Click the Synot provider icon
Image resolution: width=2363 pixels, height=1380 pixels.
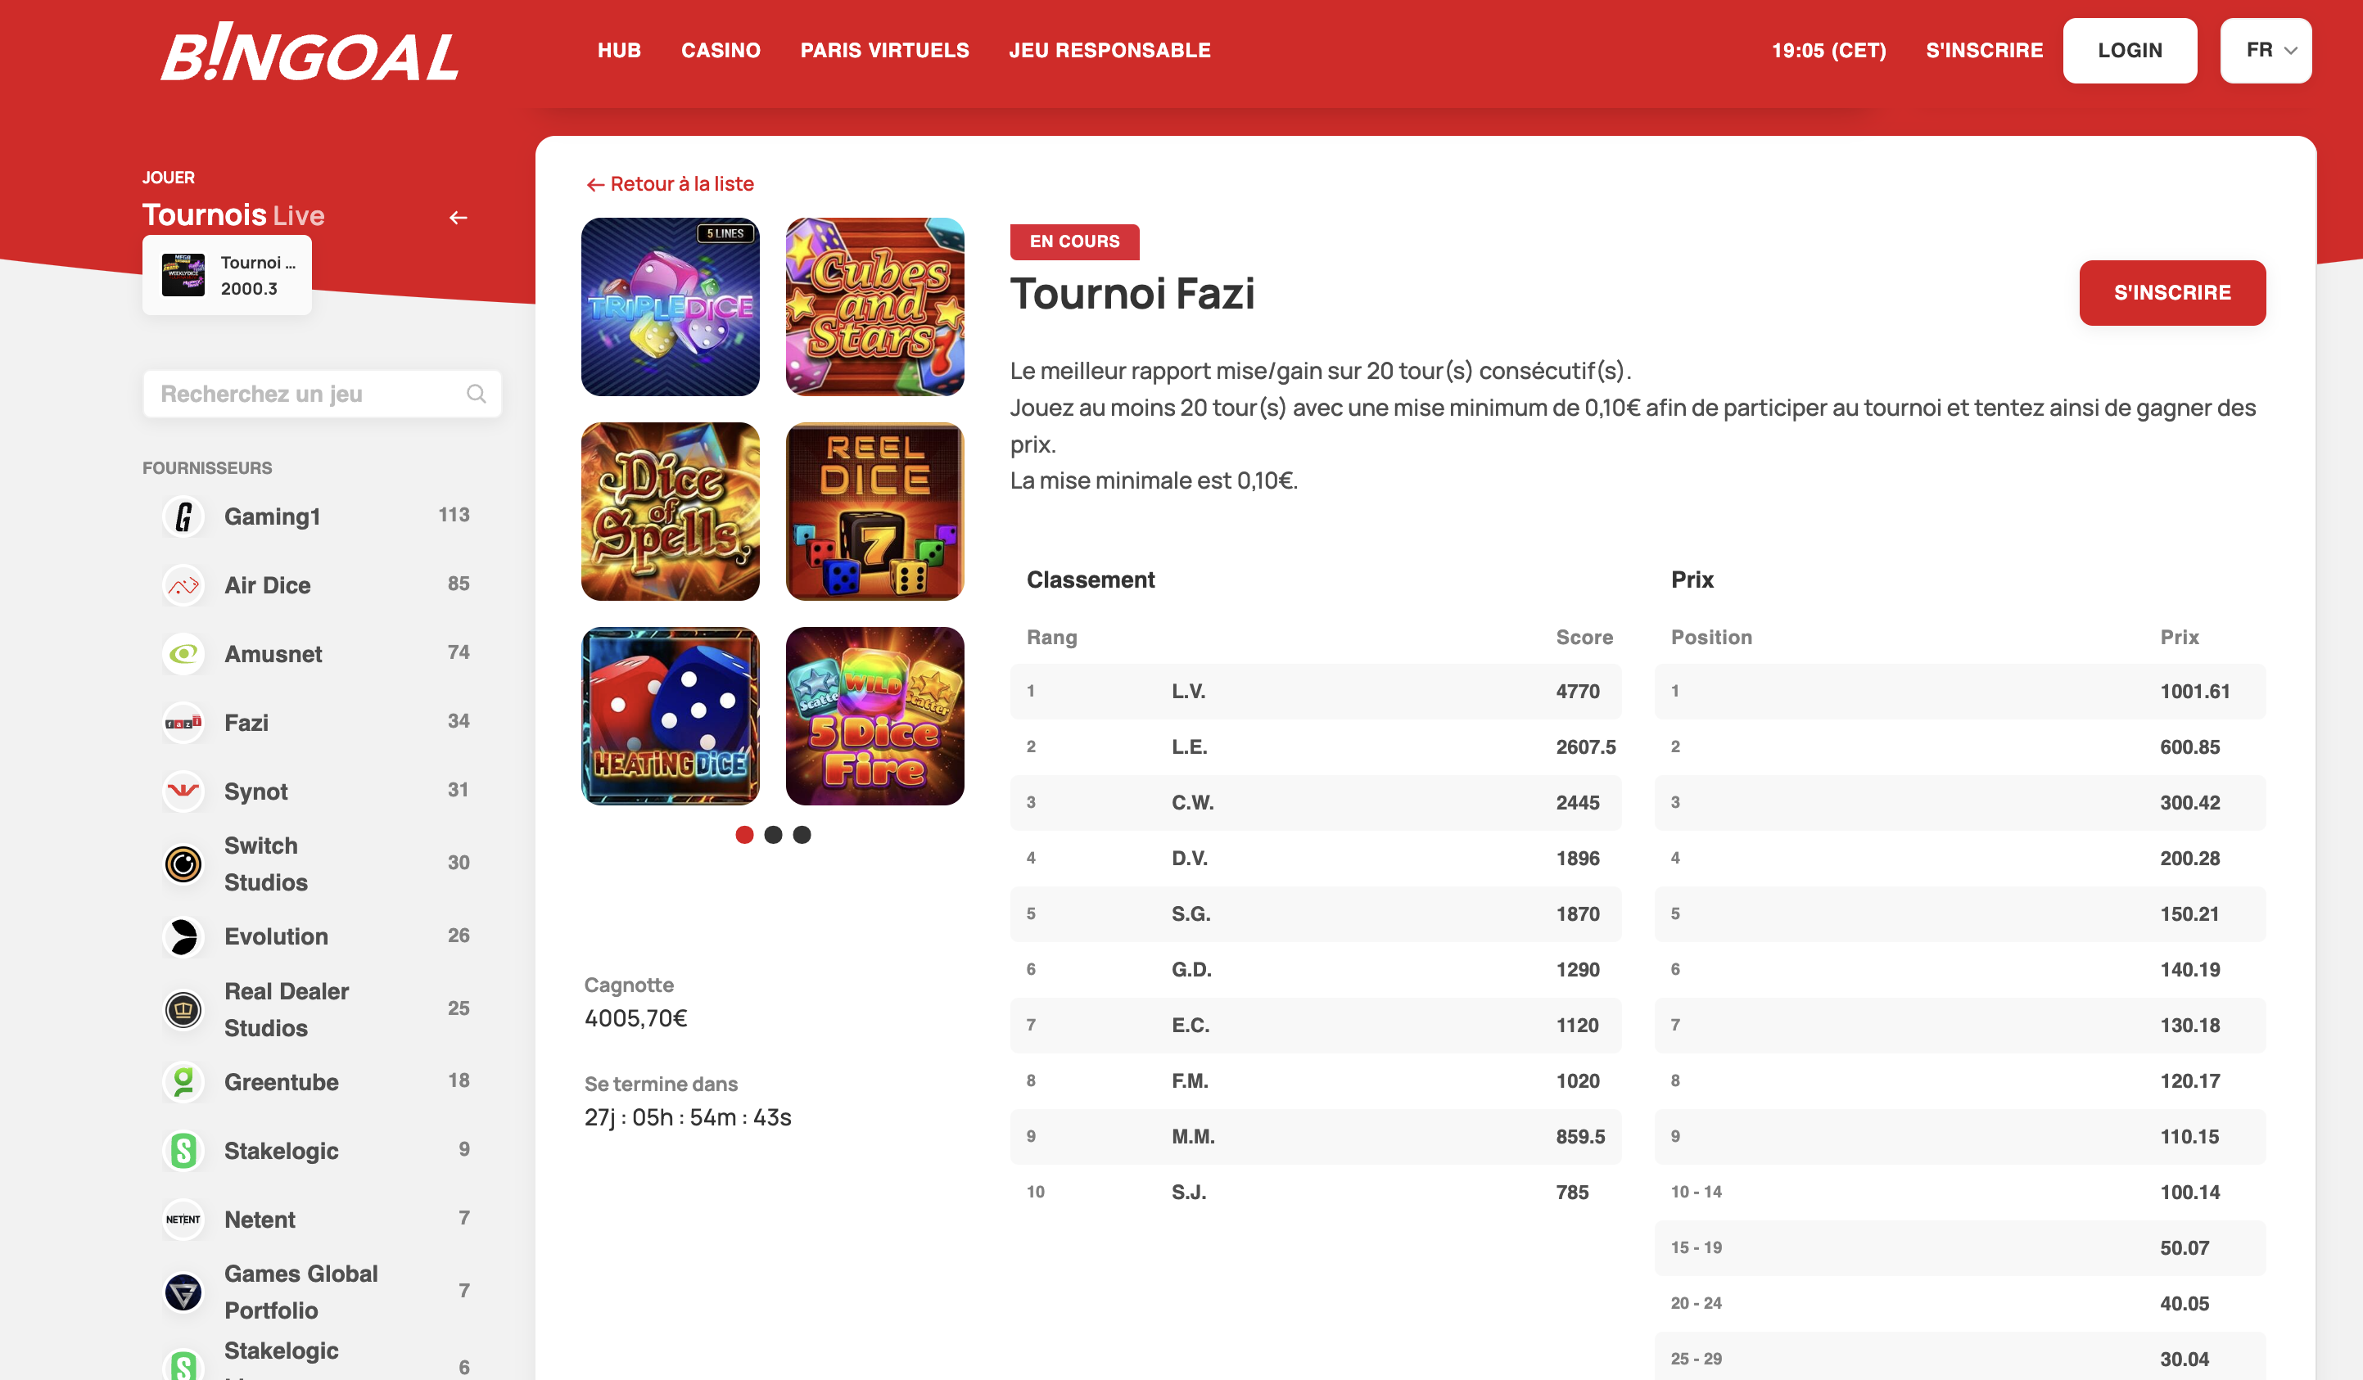[x=183, y=791]
